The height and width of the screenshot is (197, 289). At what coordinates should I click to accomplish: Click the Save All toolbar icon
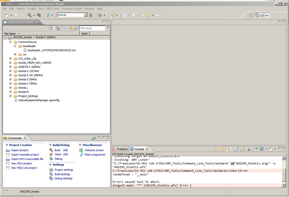(22, 15)
